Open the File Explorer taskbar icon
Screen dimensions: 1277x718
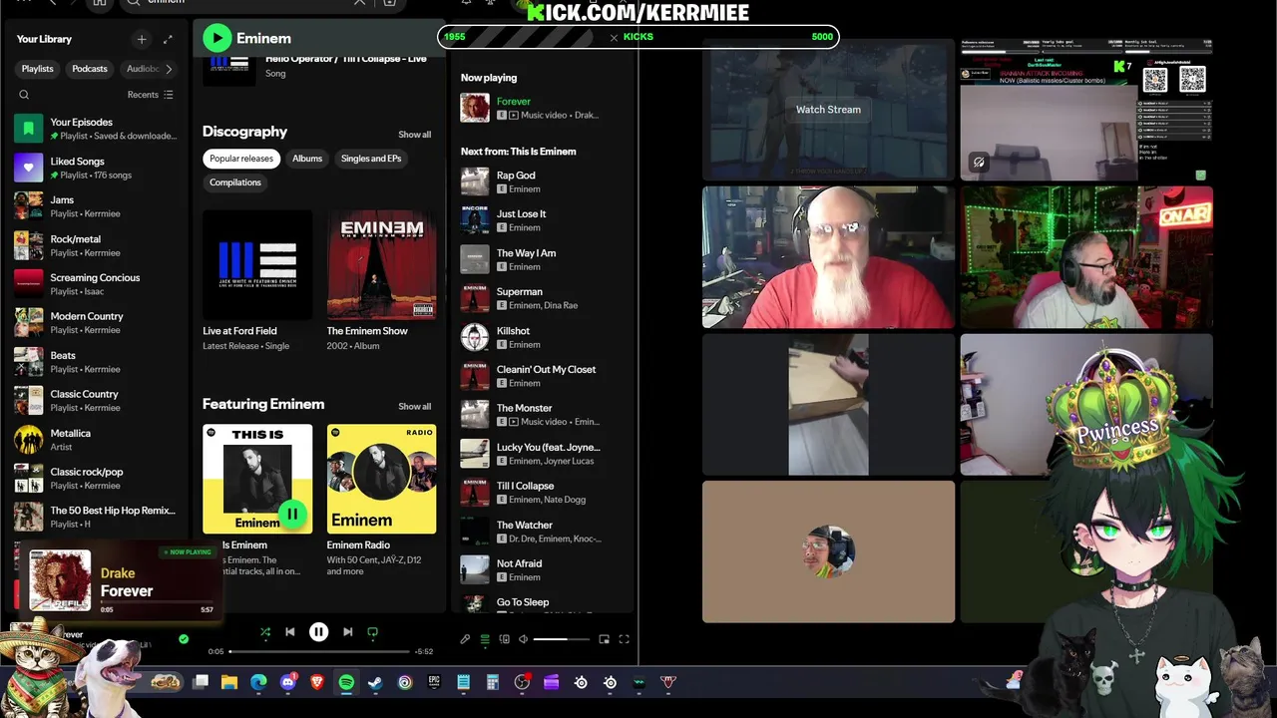(x=229, y=682)
